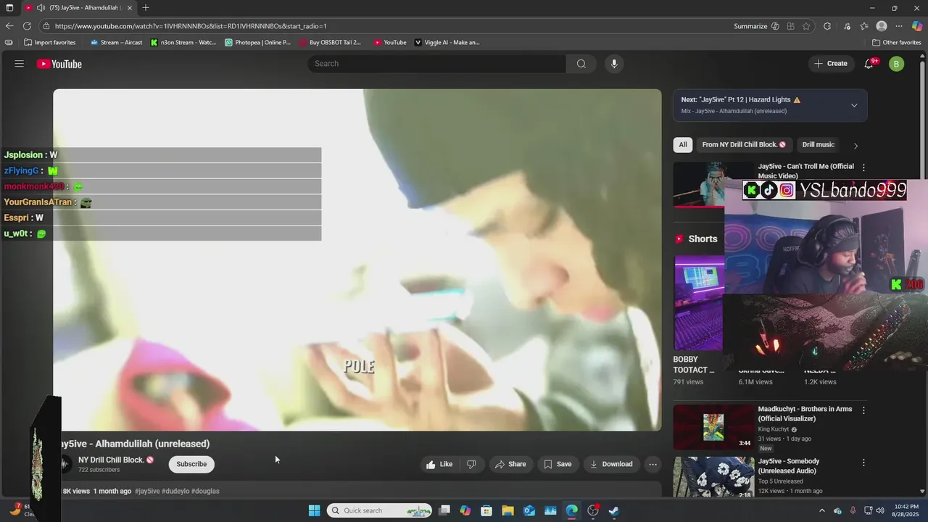Like the video
Viewport: 928px width, 522px height.
439,464
